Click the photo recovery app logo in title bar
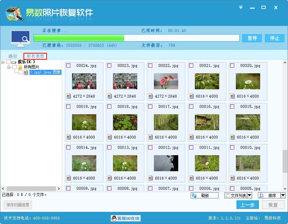288x224 pixels. coord(14,13)
